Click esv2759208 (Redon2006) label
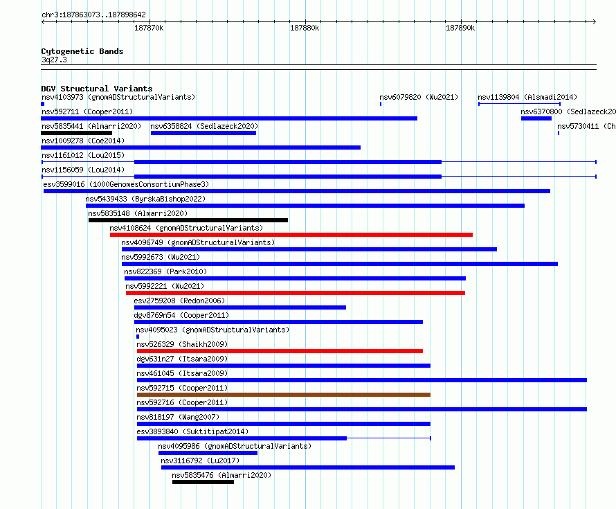This screenshot has height=509, width=616. (179, 301)
